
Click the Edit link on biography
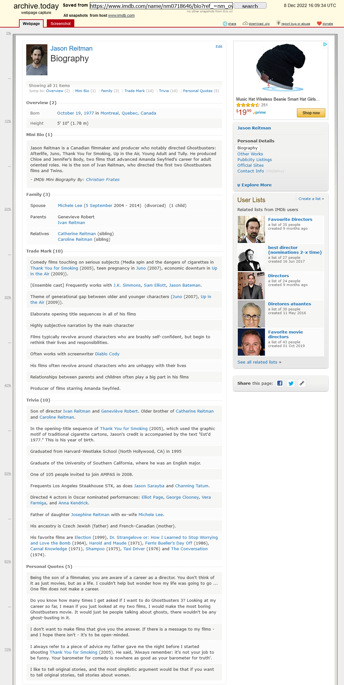(219, 47)
